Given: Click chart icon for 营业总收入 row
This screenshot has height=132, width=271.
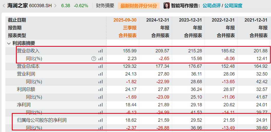Looking at the screenshot, I should (100, 51).
